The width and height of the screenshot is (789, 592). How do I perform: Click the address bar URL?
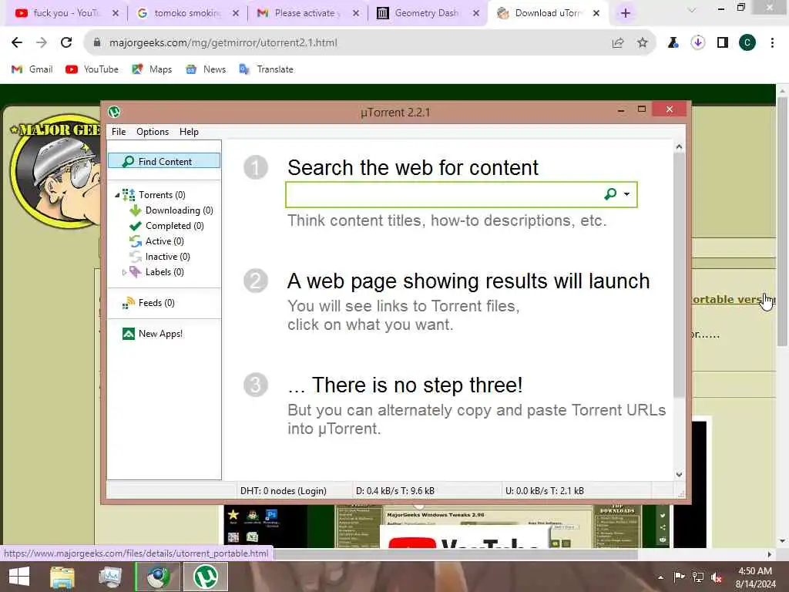click(223, 43)
